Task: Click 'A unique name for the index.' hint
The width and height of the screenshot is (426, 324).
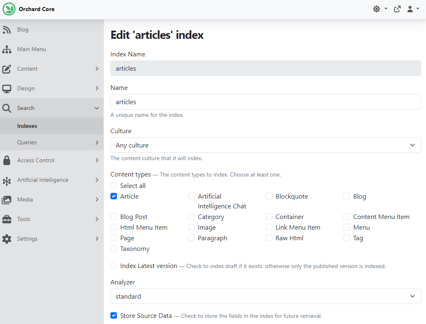Action: pyautogui.click(x=147, y=115)
